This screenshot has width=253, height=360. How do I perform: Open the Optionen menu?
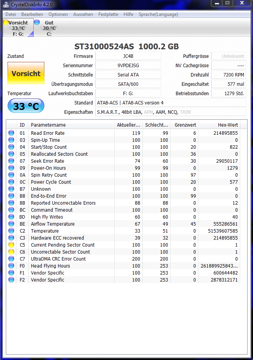[58, 14]
